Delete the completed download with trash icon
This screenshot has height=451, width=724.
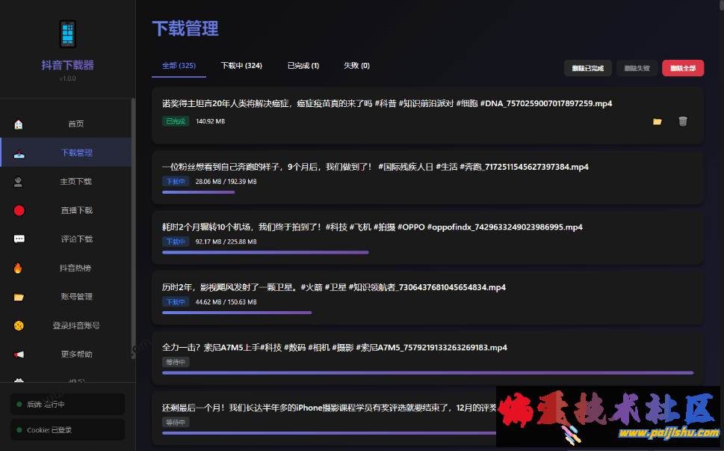[682, 121]
